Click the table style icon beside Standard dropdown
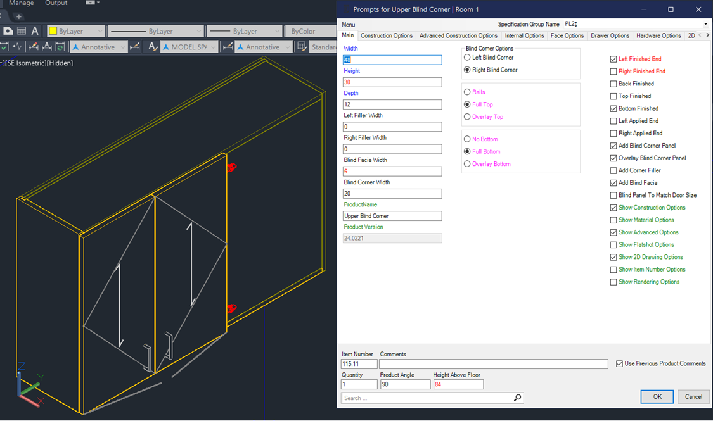This screenshot has height=421, width=713. pyautogui.click(x=302, y=47)
